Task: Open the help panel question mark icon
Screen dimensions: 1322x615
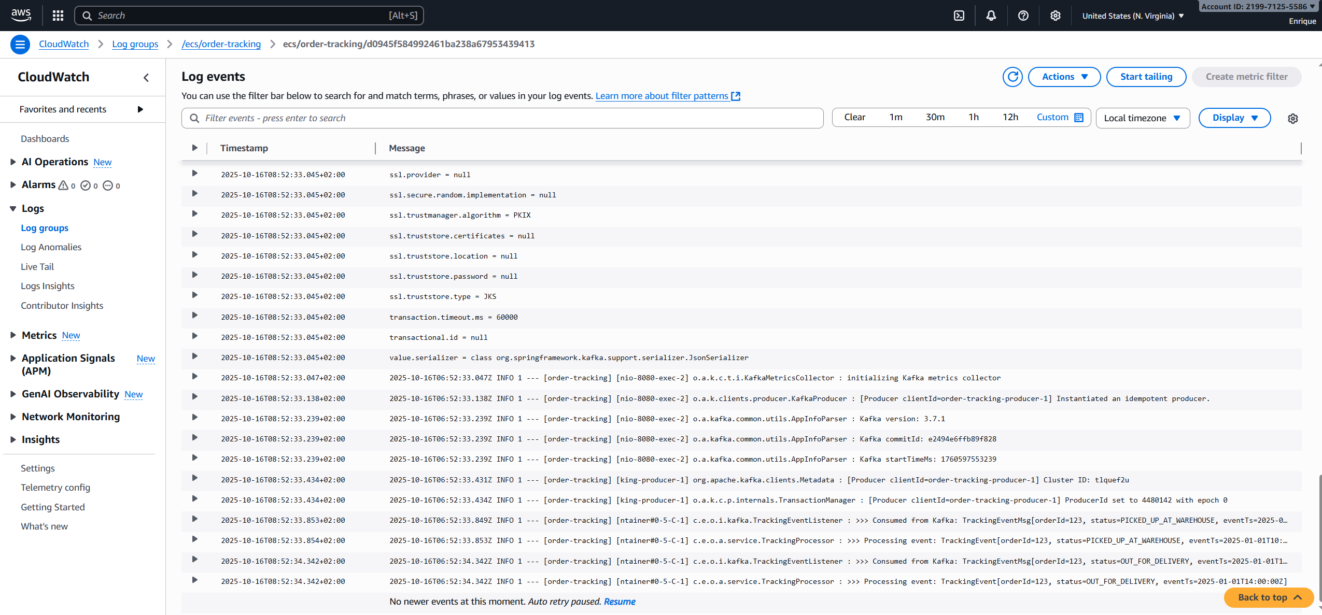Action: coord(1023,15)
